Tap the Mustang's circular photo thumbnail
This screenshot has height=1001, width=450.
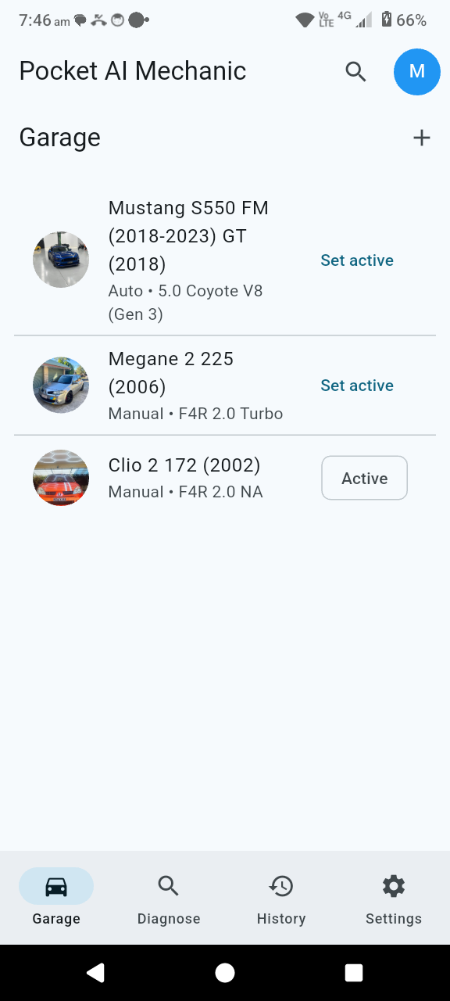click(60, 259)
